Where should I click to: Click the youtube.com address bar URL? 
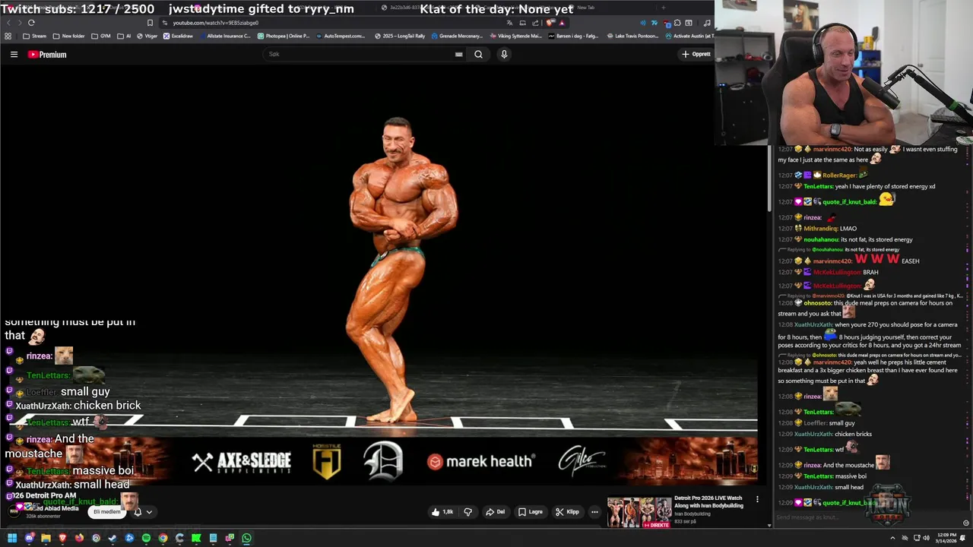[215, 23]
